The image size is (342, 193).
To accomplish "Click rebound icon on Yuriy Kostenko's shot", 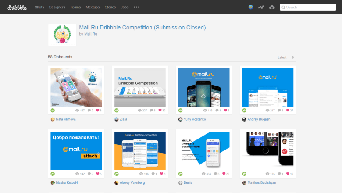I will coord(181,111).
